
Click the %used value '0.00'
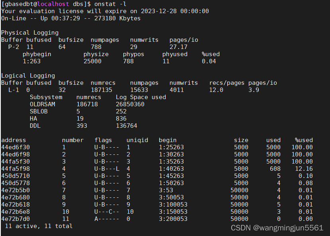tap(306, 218)
